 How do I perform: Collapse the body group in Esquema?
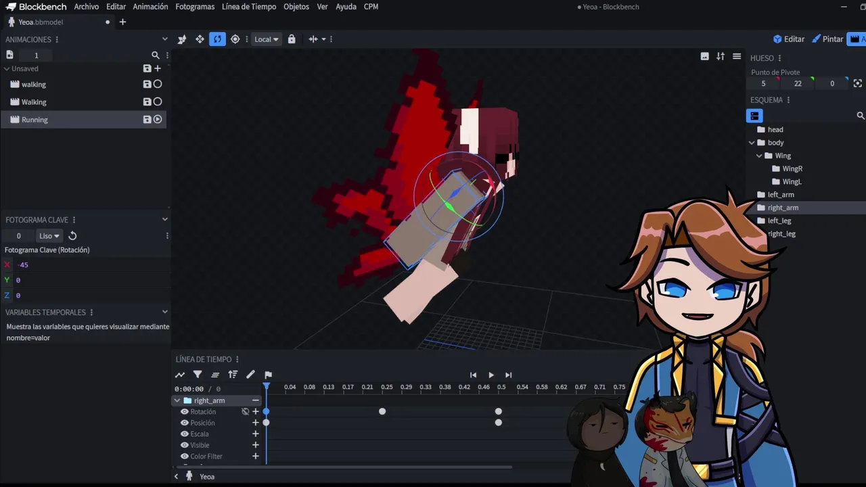tap(752, 143)
